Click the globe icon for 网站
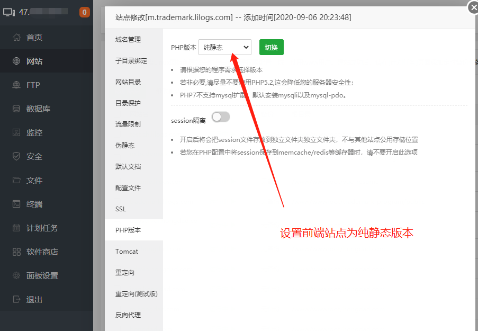478x331 pixels. pos(16,61)
